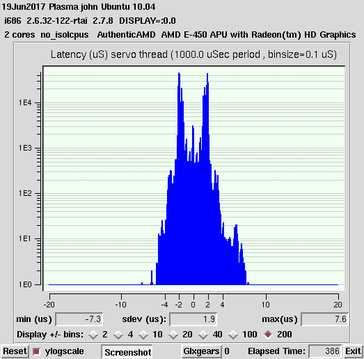Select the 200 bins radio button

[x=268, y=335]
